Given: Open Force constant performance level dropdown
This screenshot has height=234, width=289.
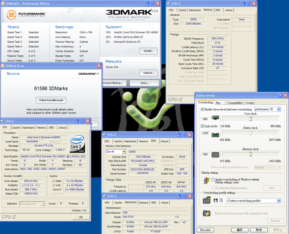Looking at the screenshot, I should 279,167.
